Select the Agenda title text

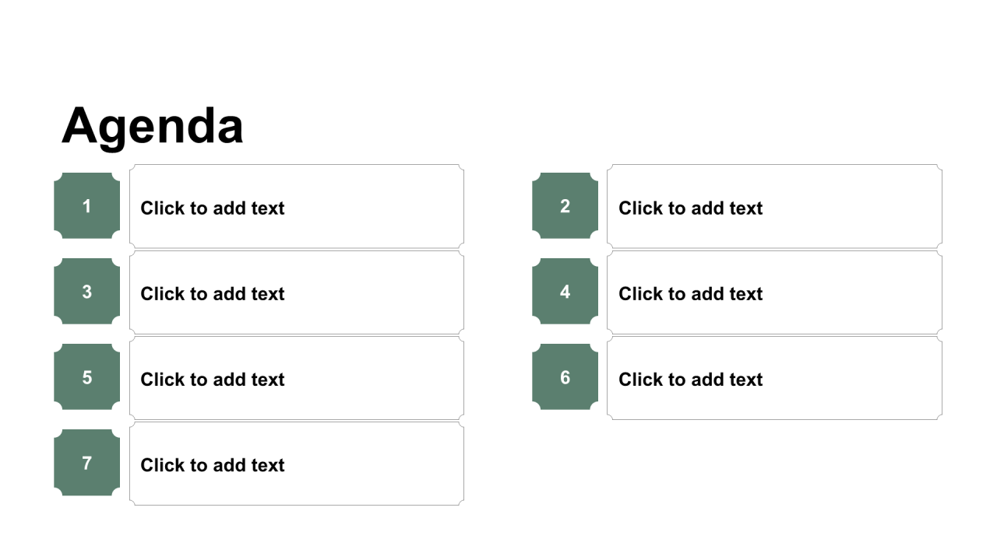tap(153, 125)
